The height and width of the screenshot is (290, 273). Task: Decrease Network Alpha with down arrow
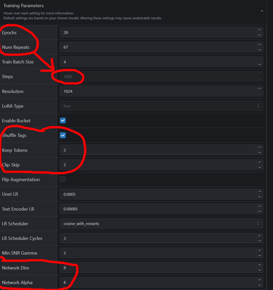[259, 285]
